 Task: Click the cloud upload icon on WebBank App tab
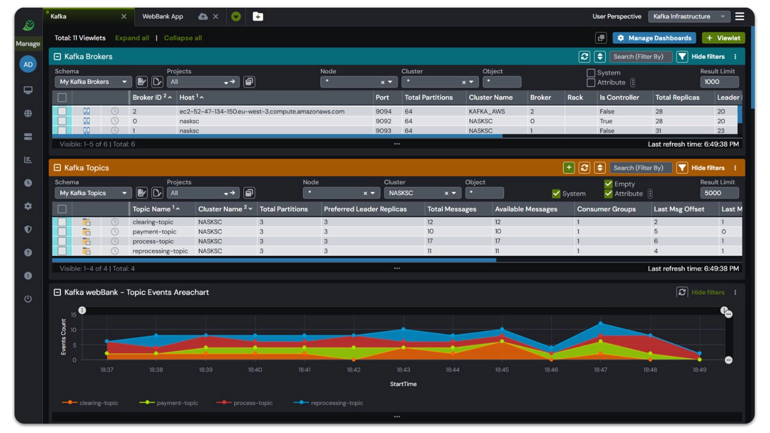[x=203, y=16]
